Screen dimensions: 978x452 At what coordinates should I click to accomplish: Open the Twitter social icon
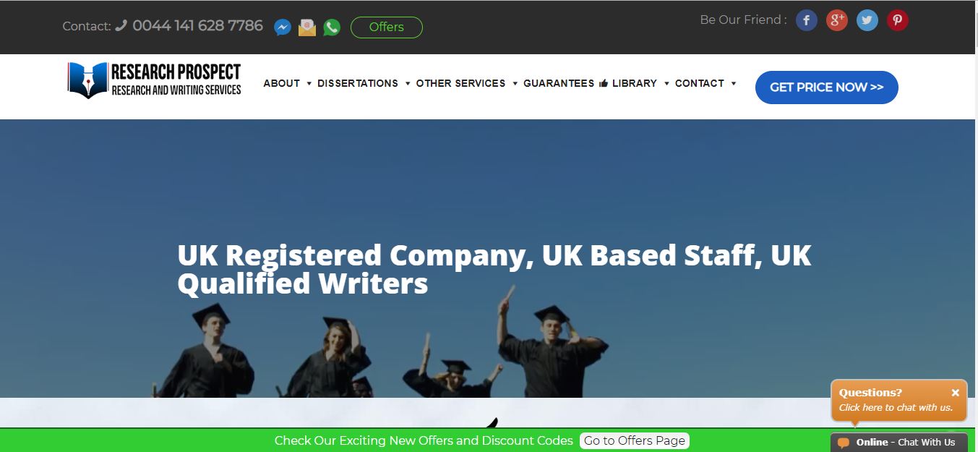pos(867,20)
